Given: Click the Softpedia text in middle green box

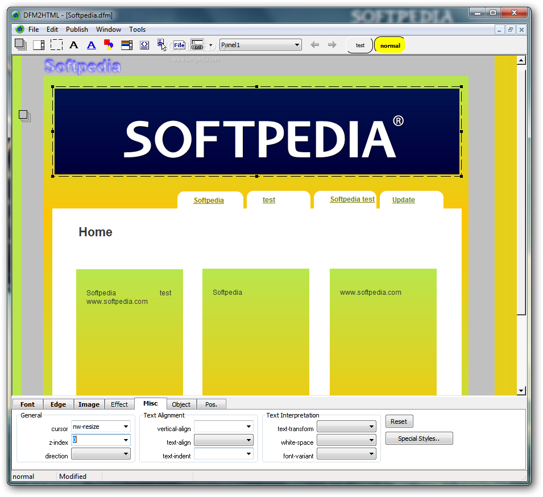Looking at the screenshot, I should click(227, 293).
